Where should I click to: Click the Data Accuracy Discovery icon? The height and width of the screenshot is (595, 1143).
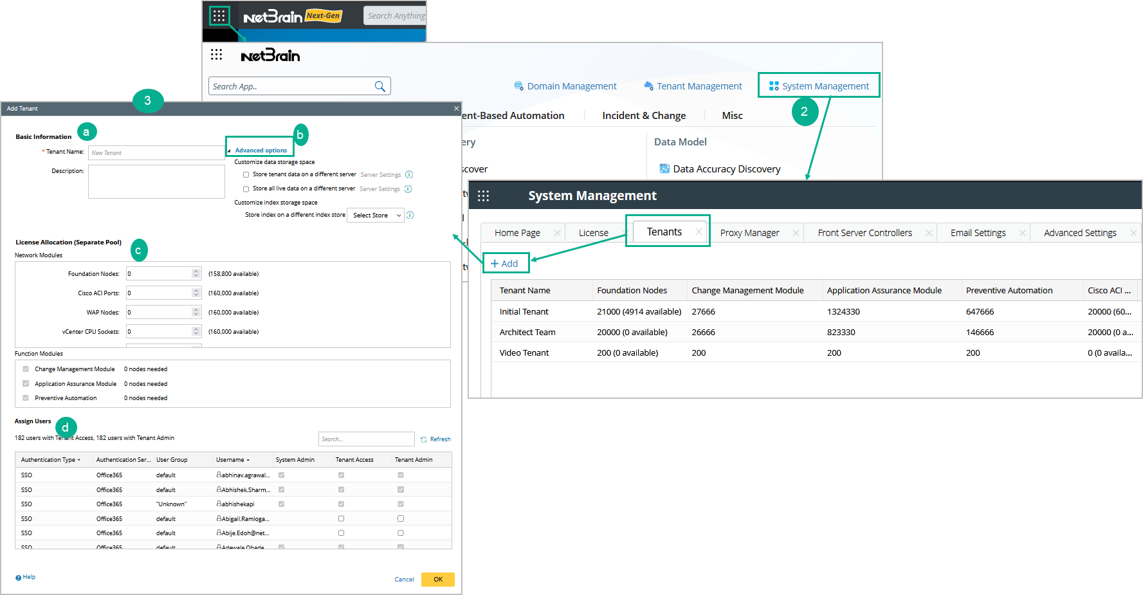click(664, 169)
